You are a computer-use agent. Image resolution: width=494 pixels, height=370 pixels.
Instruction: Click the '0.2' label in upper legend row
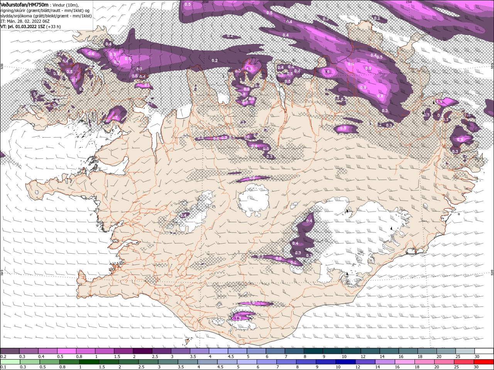(x=3, y=357)
